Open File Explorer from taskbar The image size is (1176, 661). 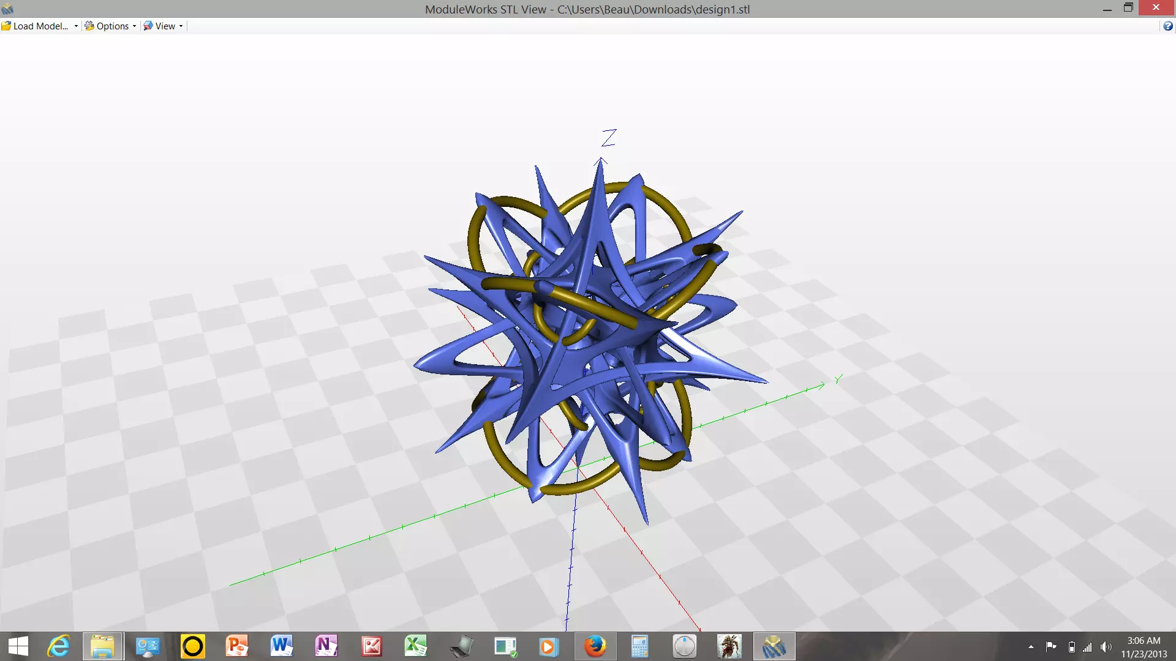103,646
